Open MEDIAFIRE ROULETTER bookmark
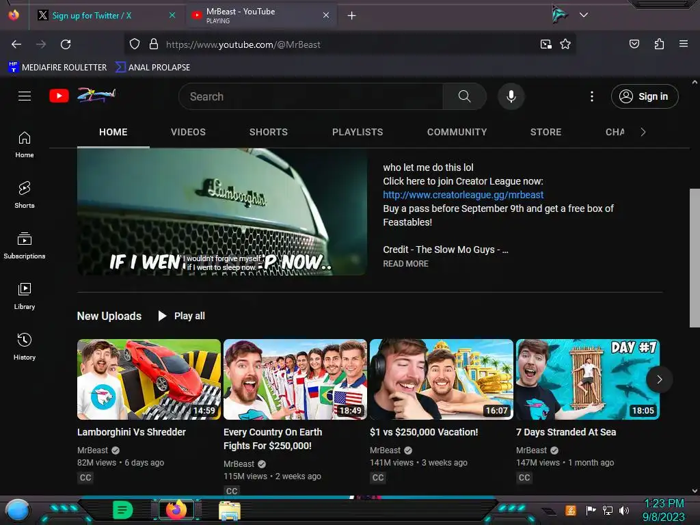 coord(57,68)
